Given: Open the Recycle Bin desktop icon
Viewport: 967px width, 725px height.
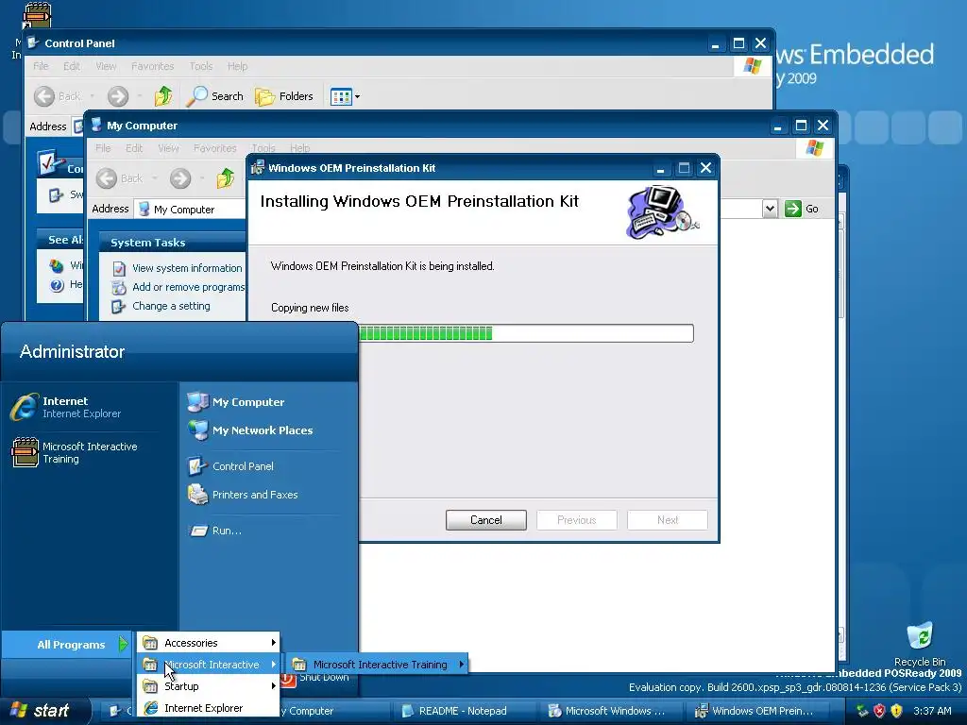Looking at the screenshot, I should 920,643.
